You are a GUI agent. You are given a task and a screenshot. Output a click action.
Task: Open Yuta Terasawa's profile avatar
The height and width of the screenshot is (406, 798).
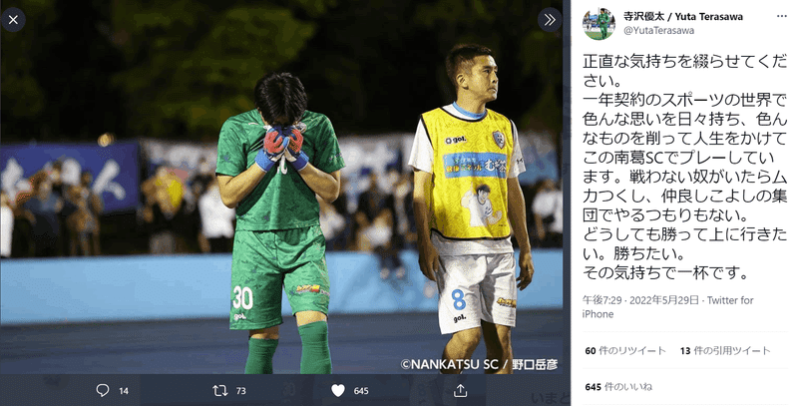(598, 24)
